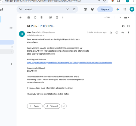136x126 pixels.
Task: Archive this email
Action: click(x=29, y=17)
